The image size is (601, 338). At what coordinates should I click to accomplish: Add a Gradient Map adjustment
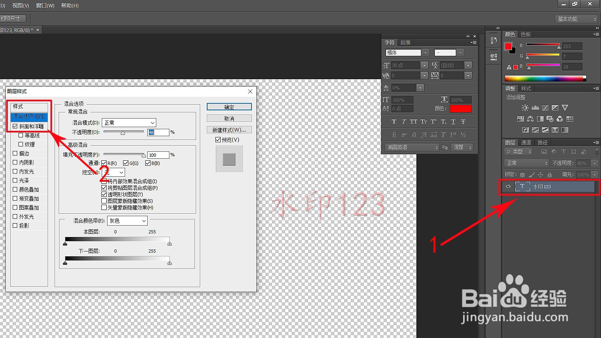tap(565, 130)
